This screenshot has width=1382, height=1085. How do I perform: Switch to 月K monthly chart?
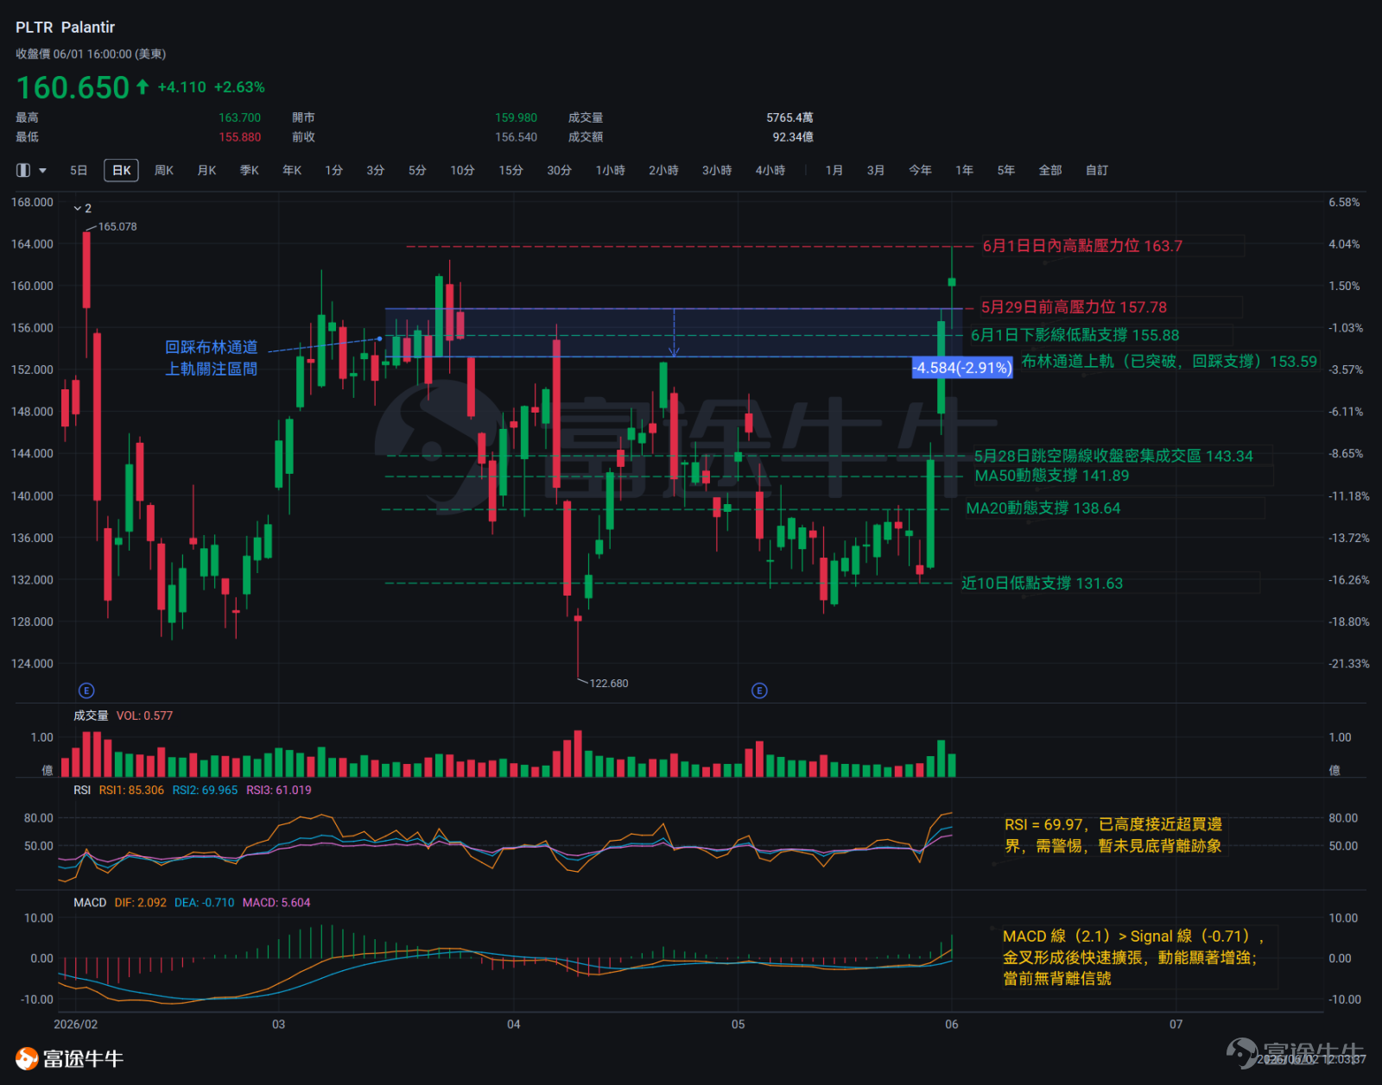click(x=207, y=170)
